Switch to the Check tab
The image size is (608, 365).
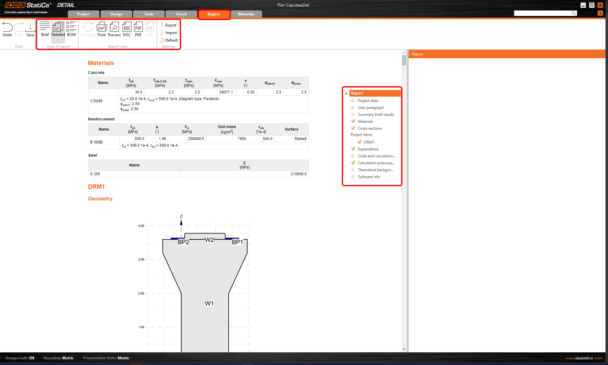point(181,14)
